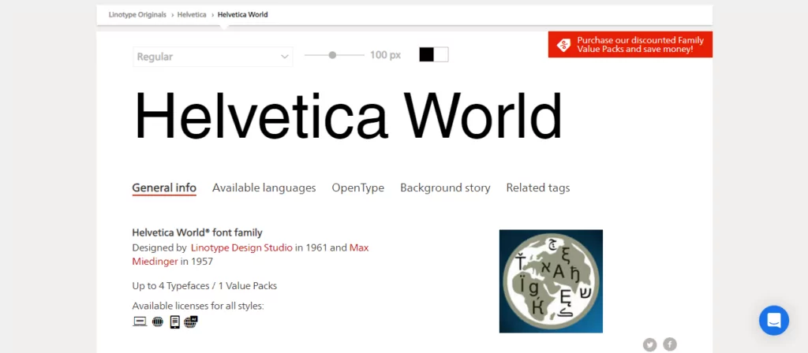
Task: Switch to General info tab
Action: [x=164, y=188]
